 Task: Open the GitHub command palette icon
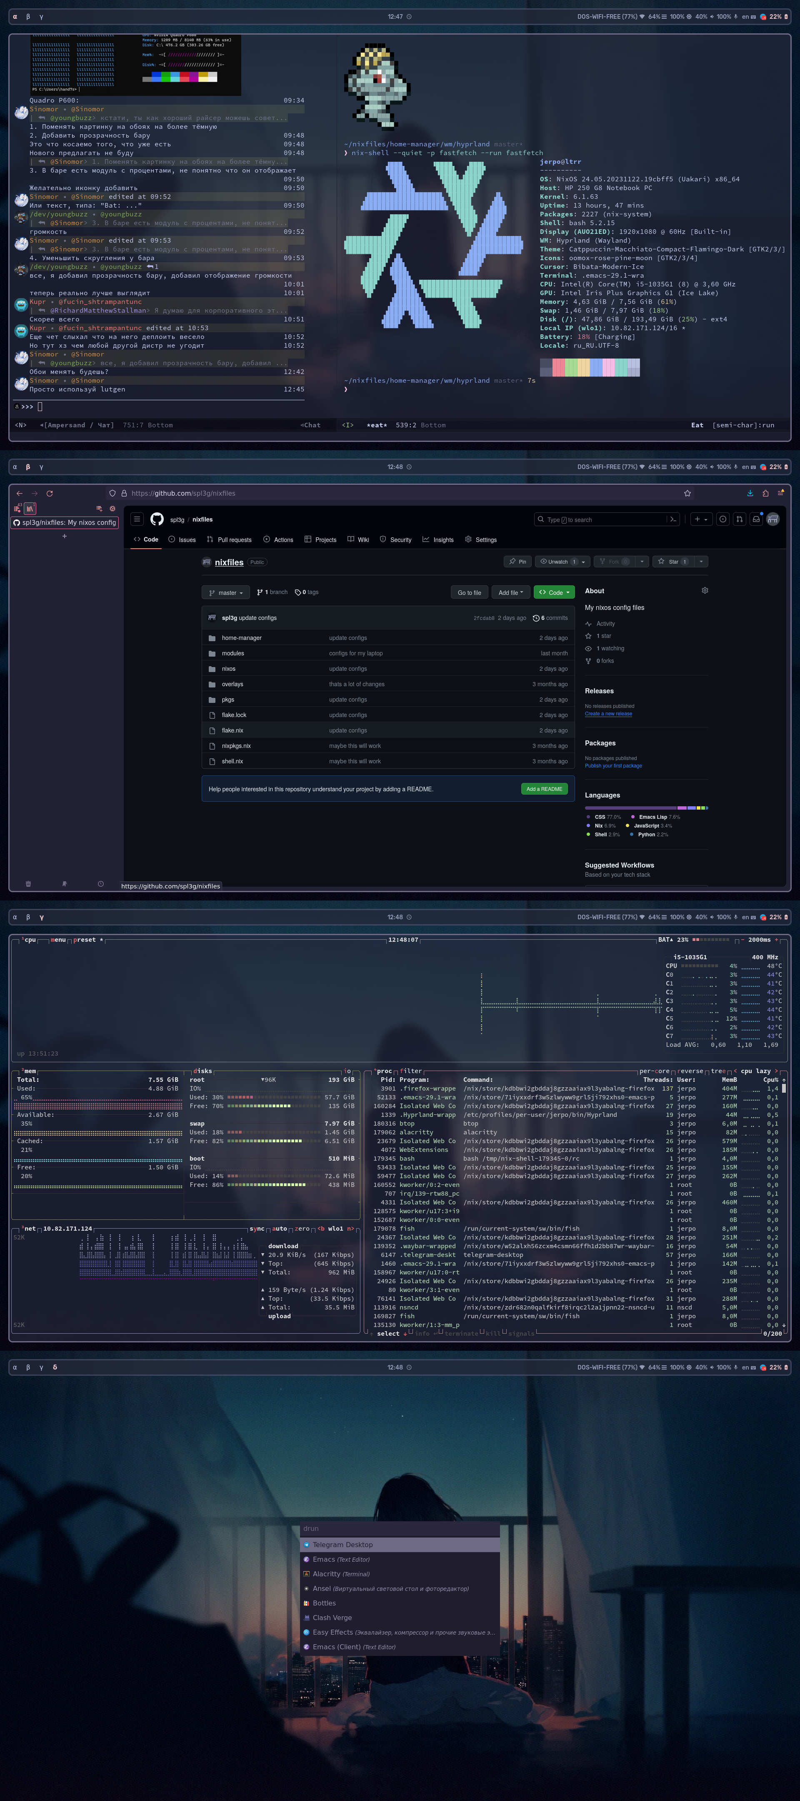[673, 519]
